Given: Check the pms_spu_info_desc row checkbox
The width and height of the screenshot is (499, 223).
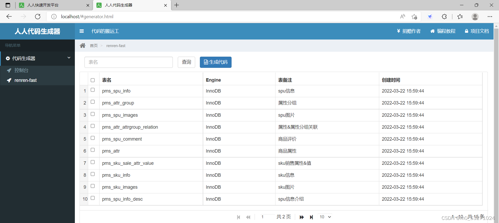Looking at the screenshot, I should pyautogui.click(x=93, y=198).
